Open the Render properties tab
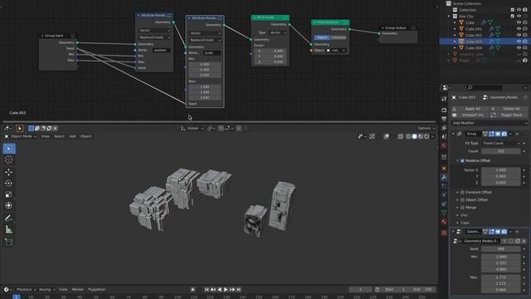 pos(444,110)
